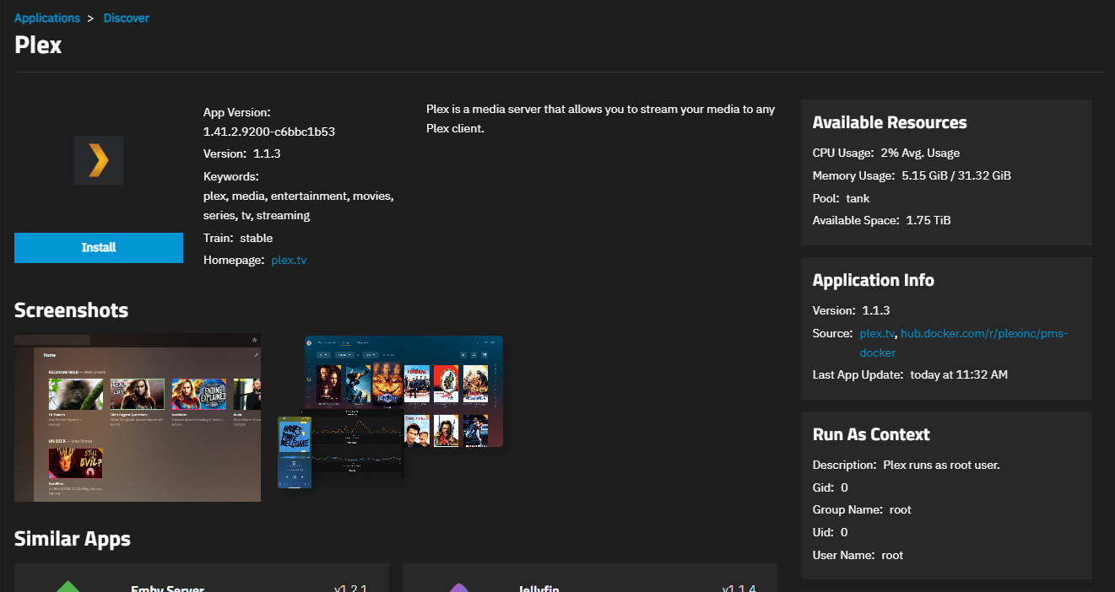
Task: Open hub.docker.com plexinc pms-docker source link
Action: [x=963, y=342]
